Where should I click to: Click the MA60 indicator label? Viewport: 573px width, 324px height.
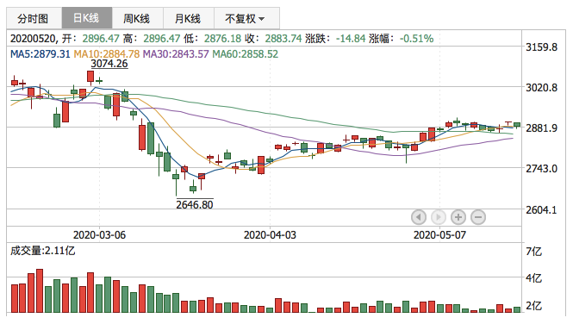246,54
